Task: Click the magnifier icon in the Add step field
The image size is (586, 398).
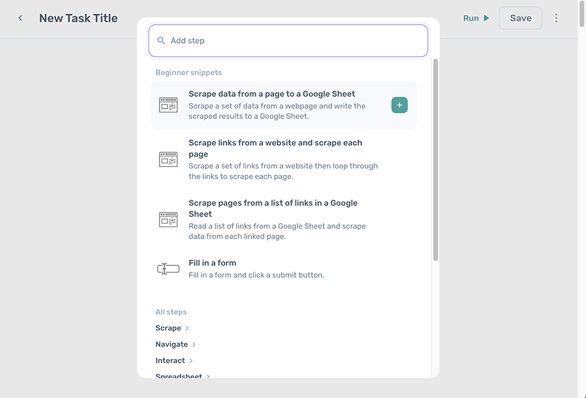Action: 161,40
